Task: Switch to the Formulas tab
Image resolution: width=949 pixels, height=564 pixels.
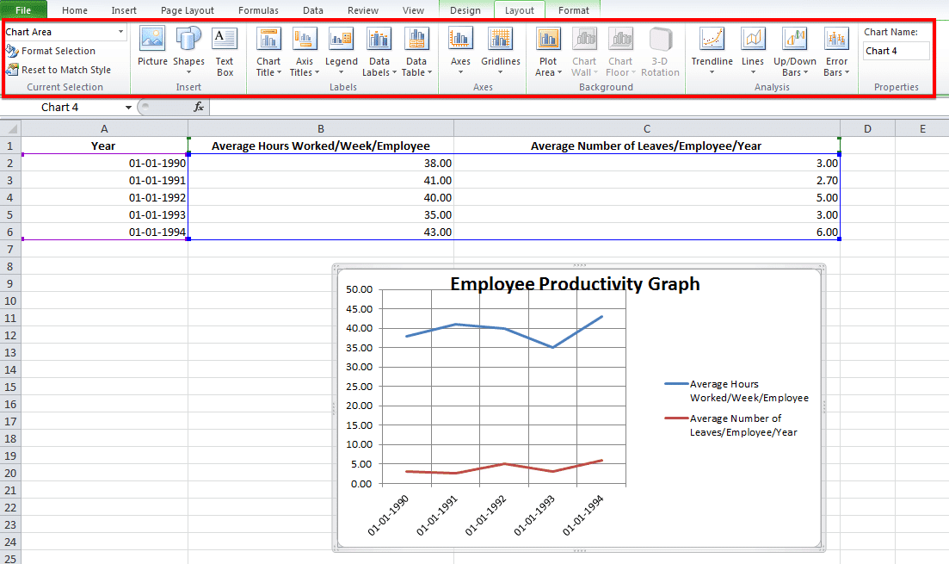Action: pyautogui.click(x=258, y=10)
